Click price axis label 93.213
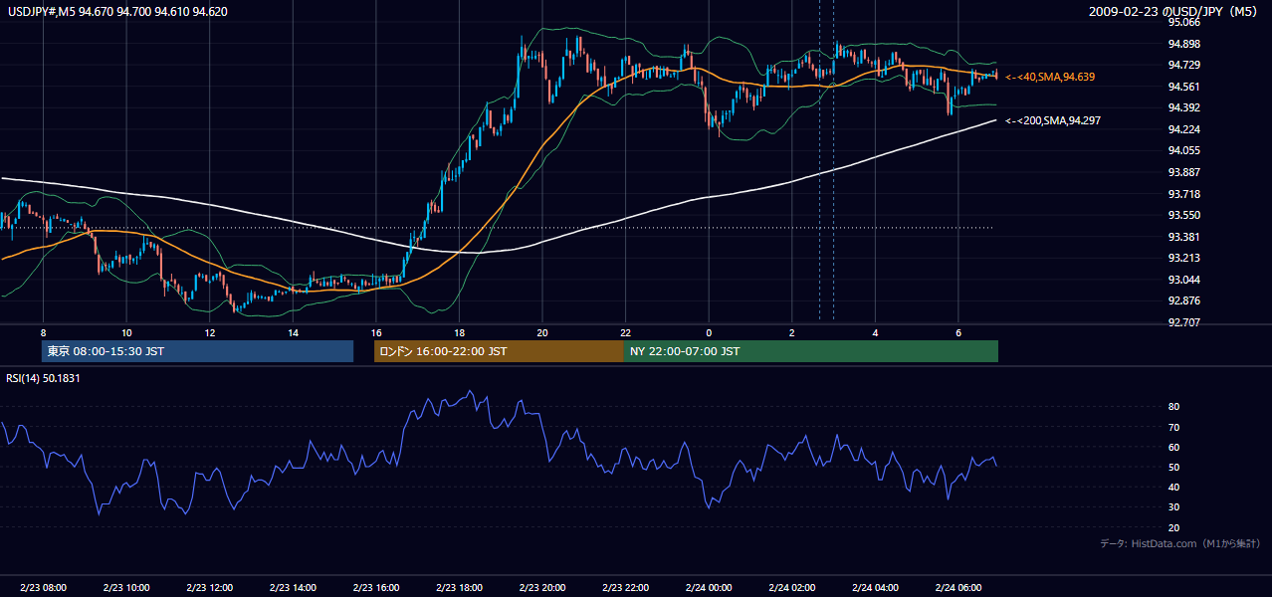Screen dimensions: 1272x597 pos(1186,258)
